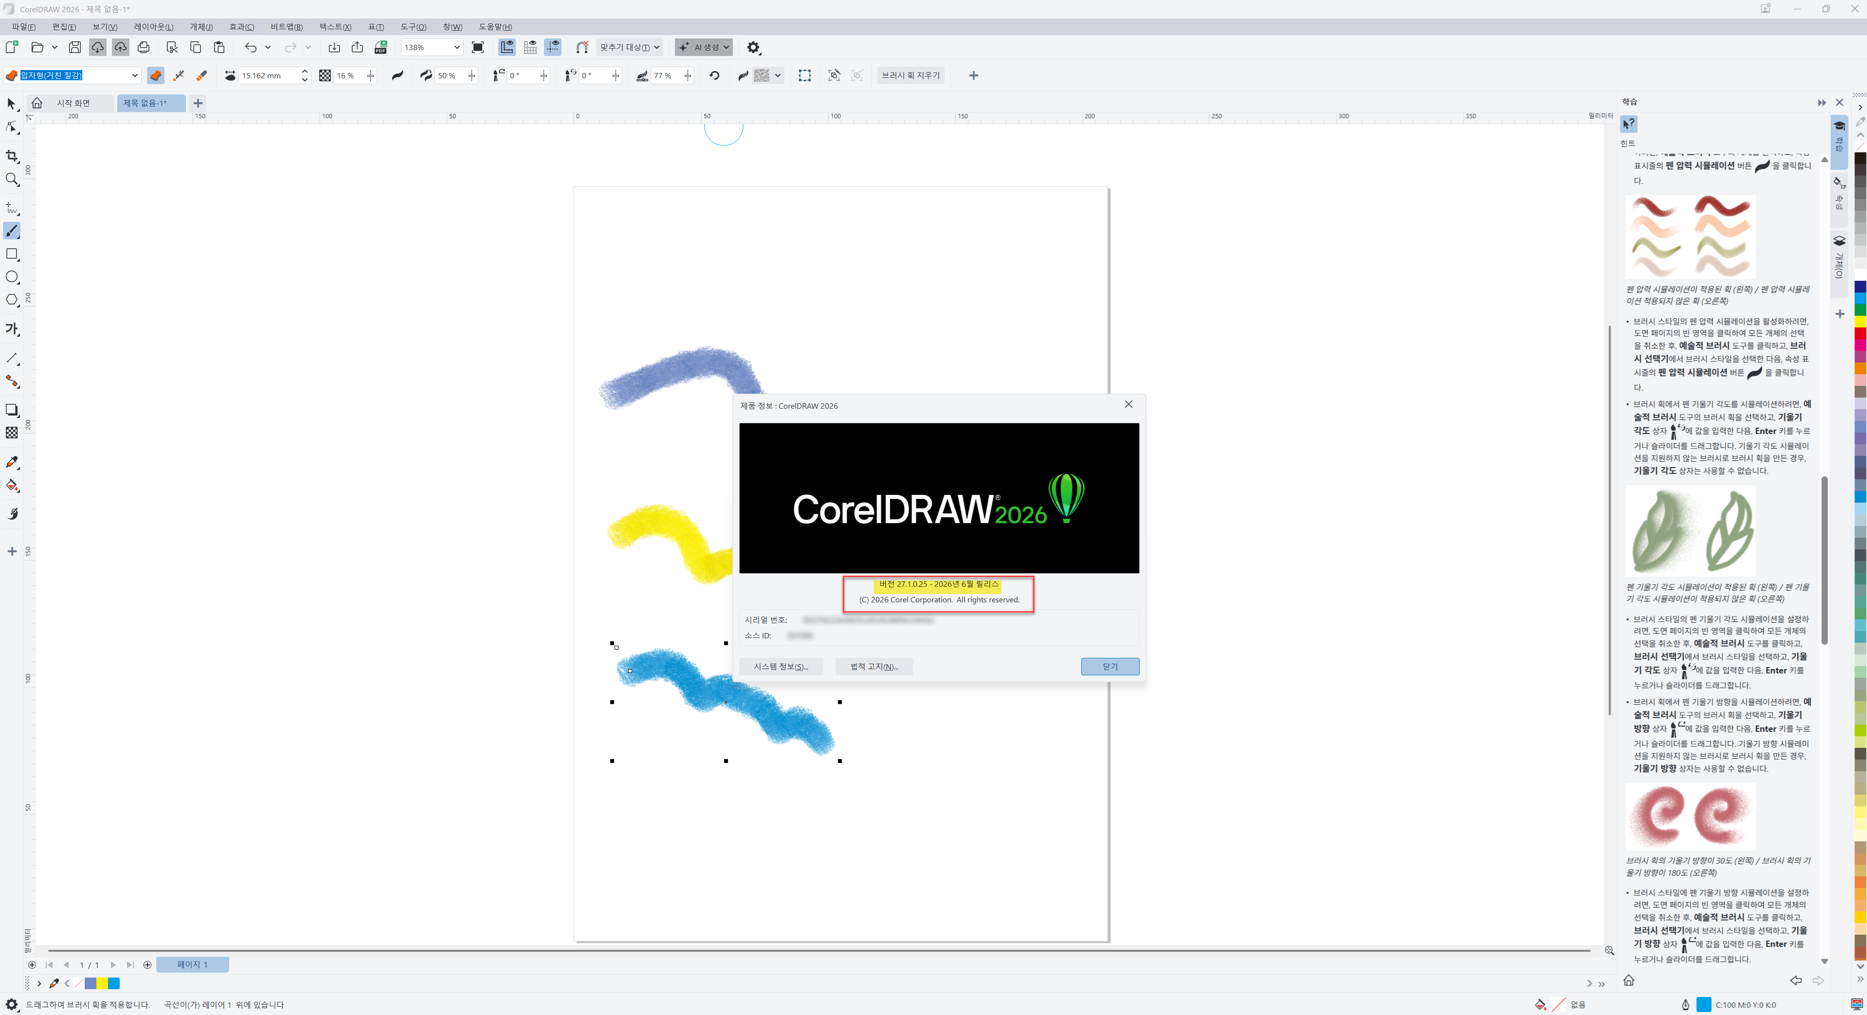Expand the Open file arrow dropdown
This screenshot has width=1867, height=1015.
[54, 47]
